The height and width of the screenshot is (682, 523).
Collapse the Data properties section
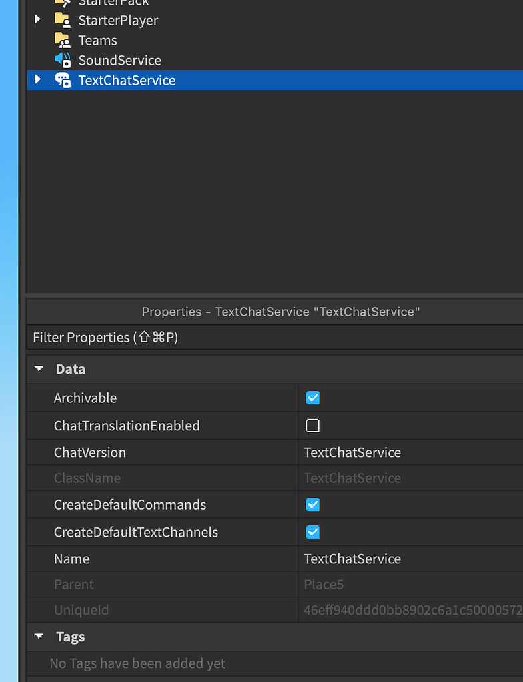click(x=38, y=368)
